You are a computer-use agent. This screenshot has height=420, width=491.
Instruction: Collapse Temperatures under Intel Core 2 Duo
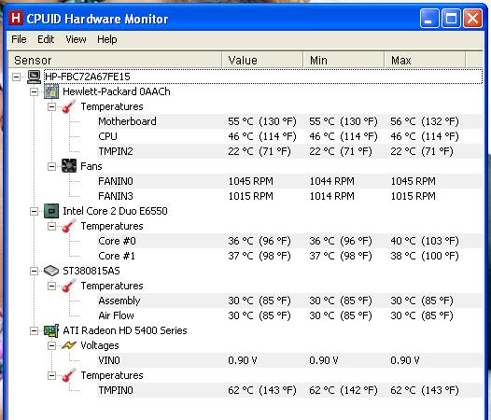click(x=51, y=226)
